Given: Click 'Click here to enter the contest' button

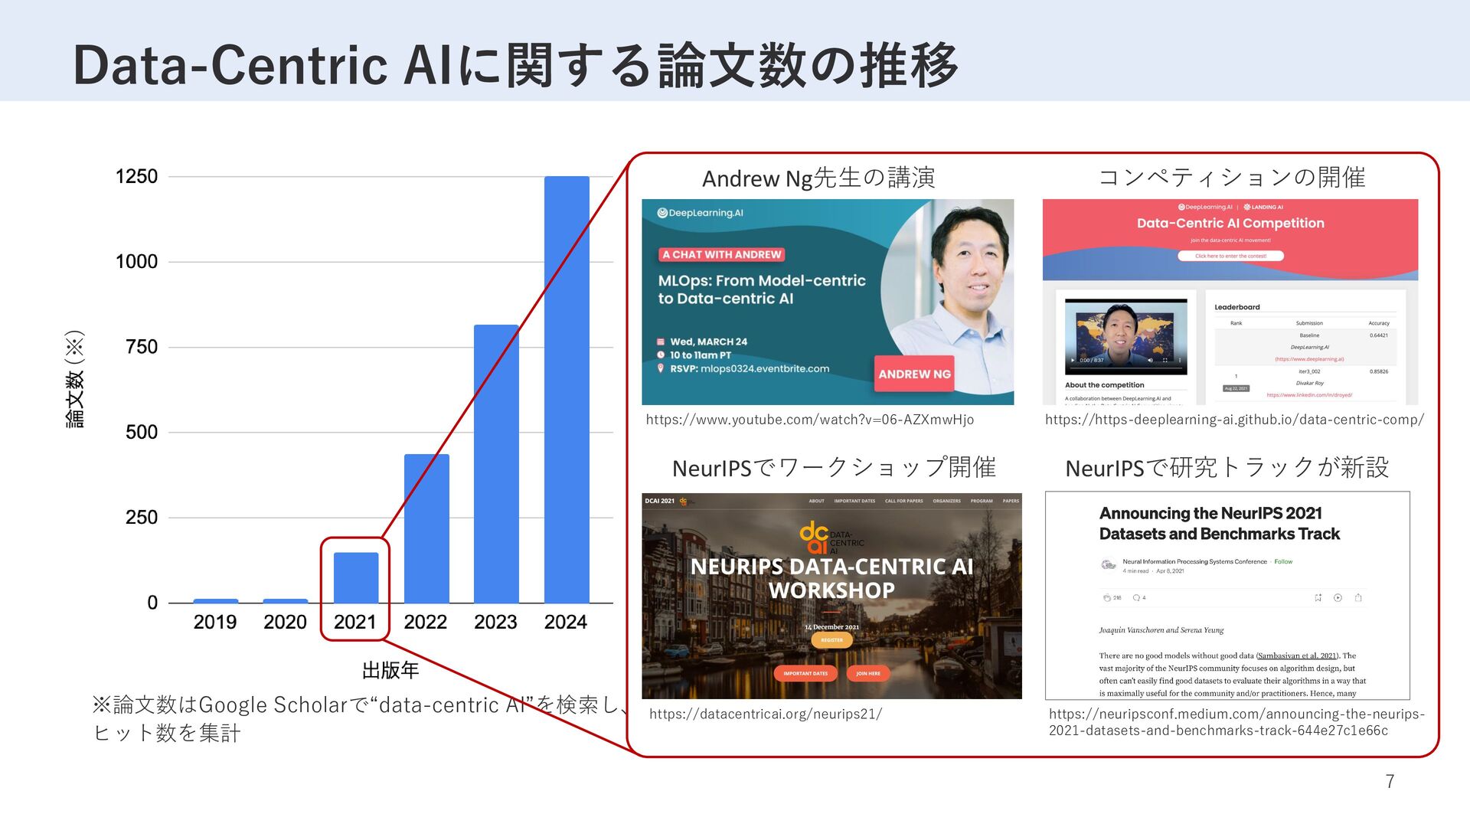Looking at the screenshot, I should point(1230,256).
